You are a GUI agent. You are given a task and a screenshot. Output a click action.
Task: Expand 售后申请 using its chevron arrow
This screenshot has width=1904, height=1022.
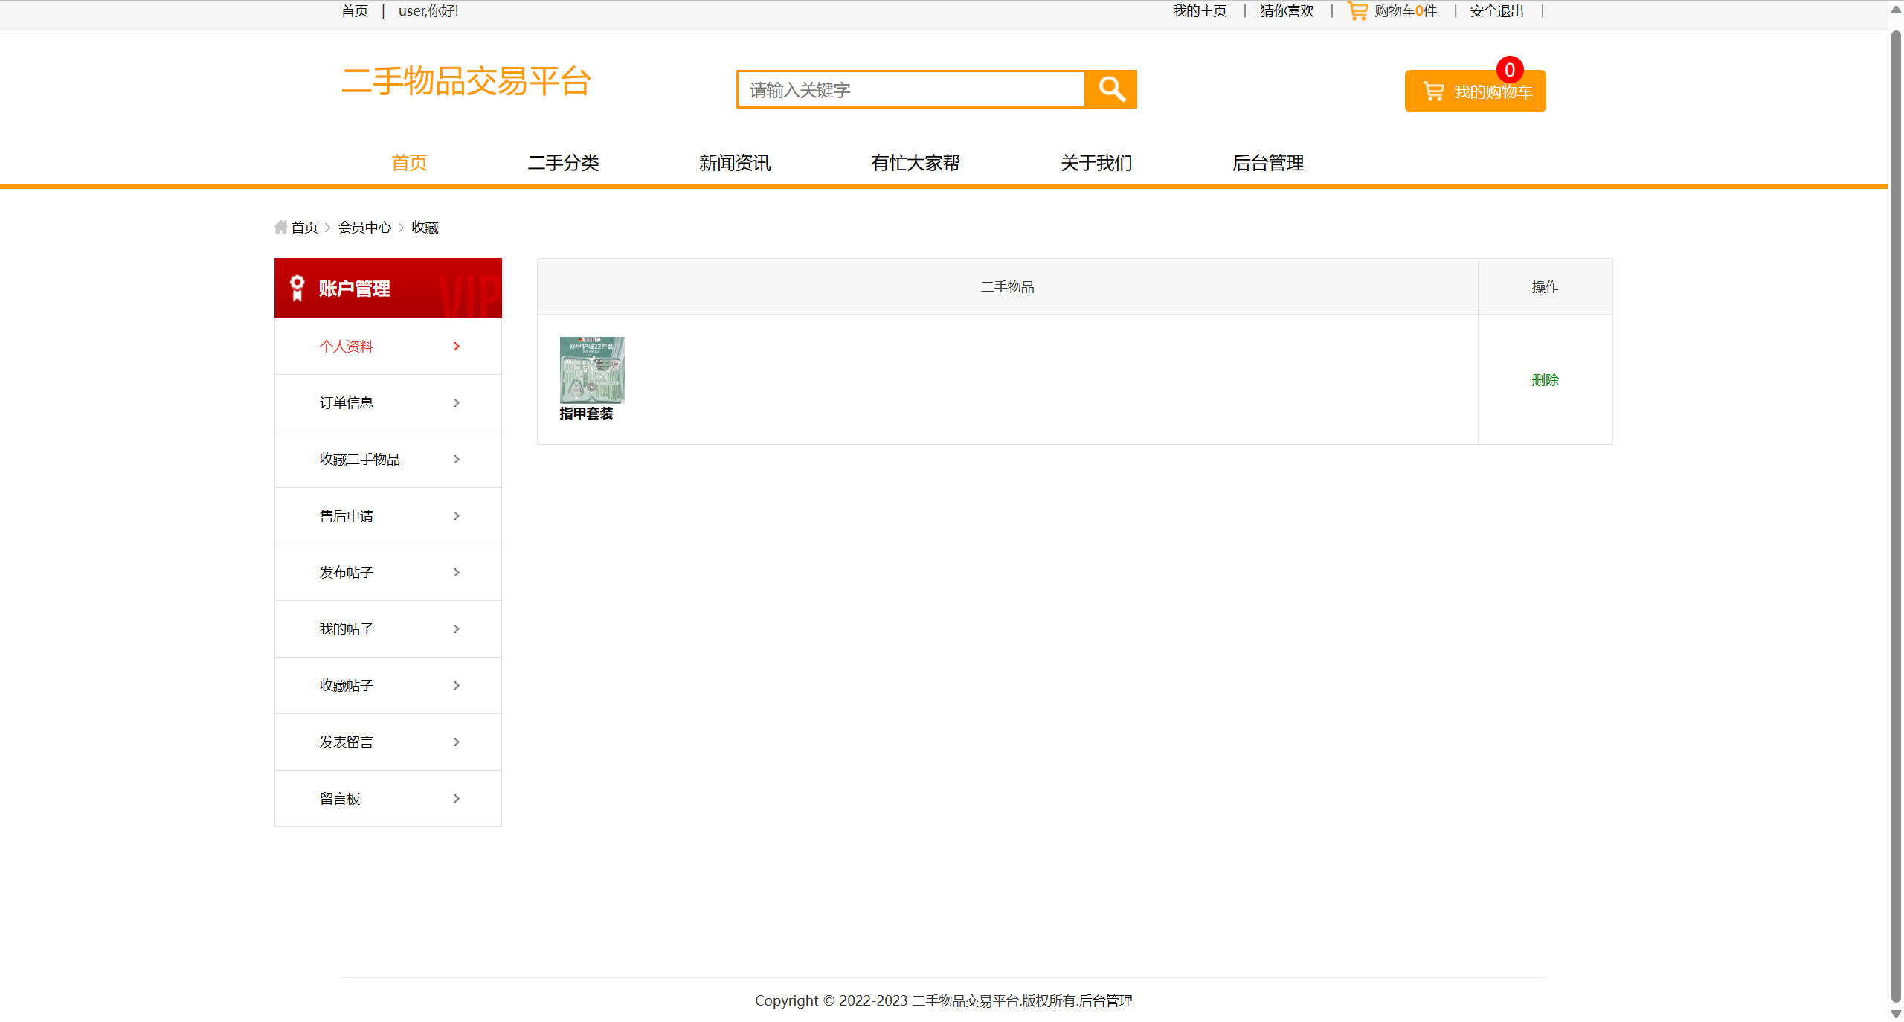[456, 515]
